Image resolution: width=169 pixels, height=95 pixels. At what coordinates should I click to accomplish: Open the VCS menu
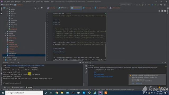[42, 2]
